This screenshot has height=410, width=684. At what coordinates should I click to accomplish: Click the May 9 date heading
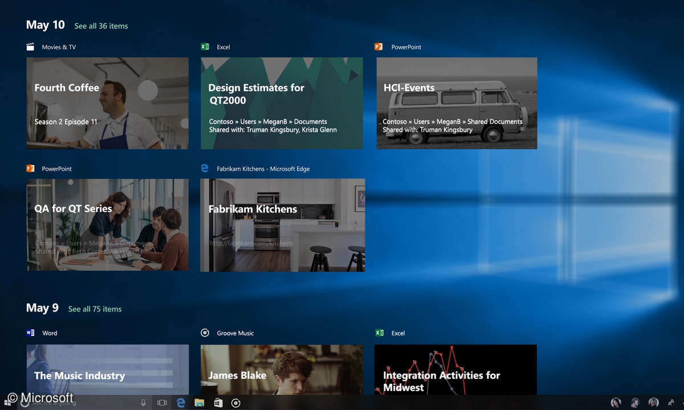click(42, 308)
